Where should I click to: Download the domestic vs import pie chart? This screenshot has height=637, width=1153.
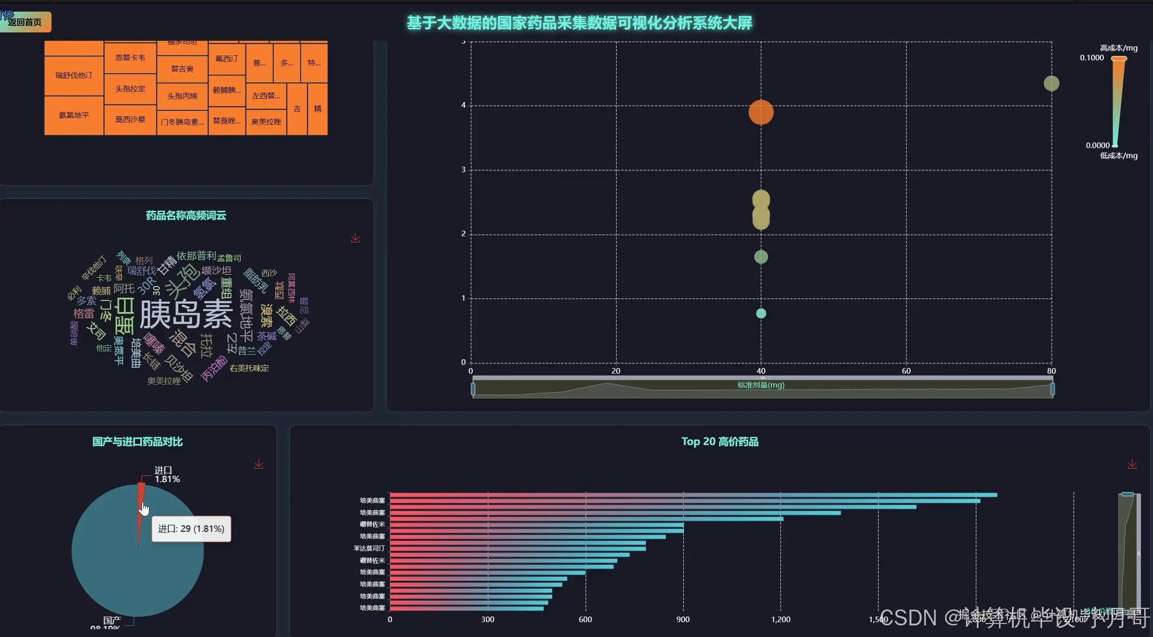click(259, 464)
